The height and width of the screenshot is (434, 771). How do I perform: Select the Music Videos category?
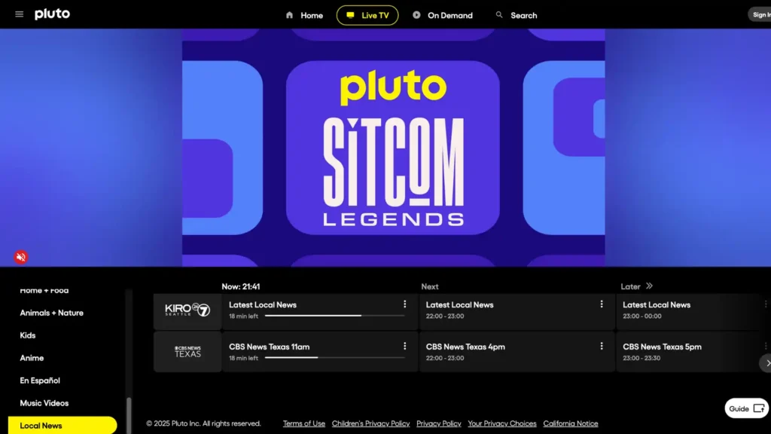[x=44, y=403]
